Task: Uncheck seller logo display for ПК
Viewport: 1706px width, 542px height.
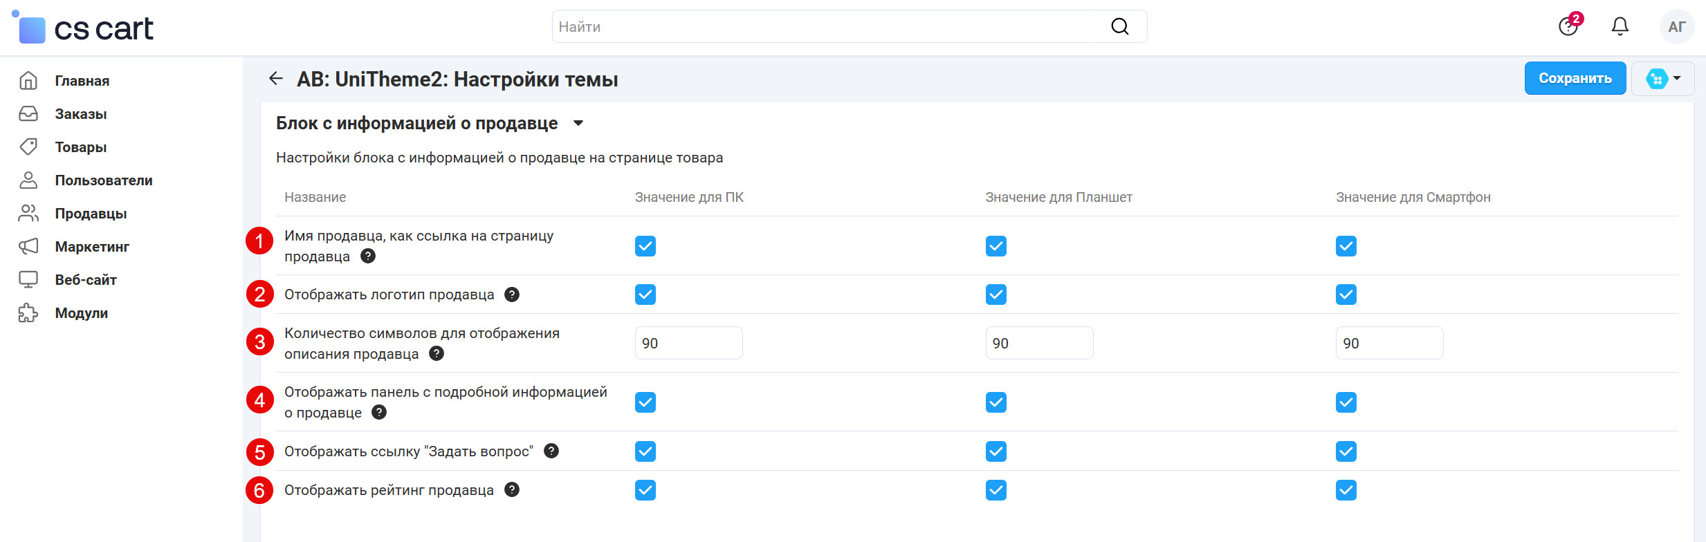Action: (x=645, y=295)
